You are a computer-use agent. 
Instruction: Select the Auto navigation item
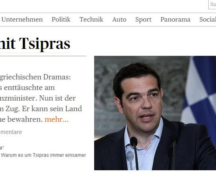click(119, 20)
